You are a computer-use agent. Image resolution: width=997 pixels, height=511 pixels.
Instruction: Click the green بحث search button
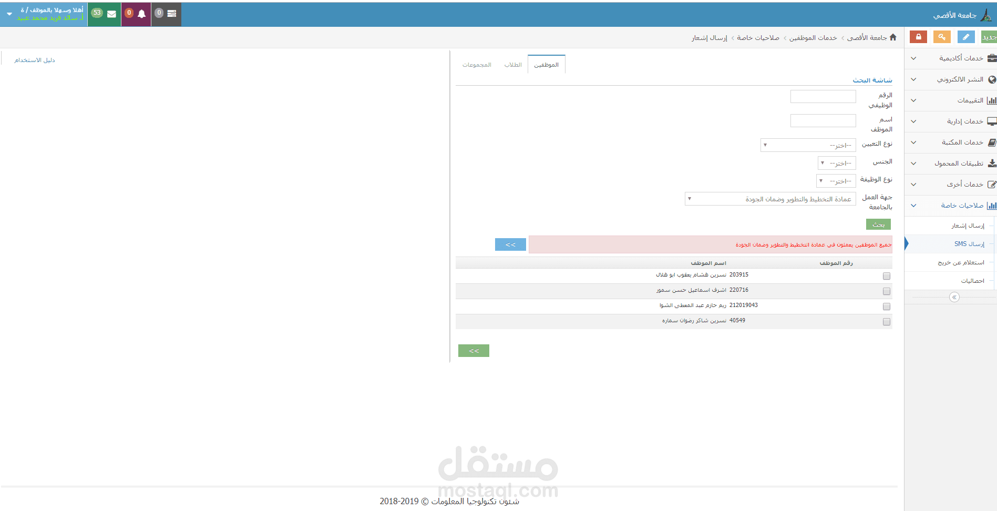point(878,224)
